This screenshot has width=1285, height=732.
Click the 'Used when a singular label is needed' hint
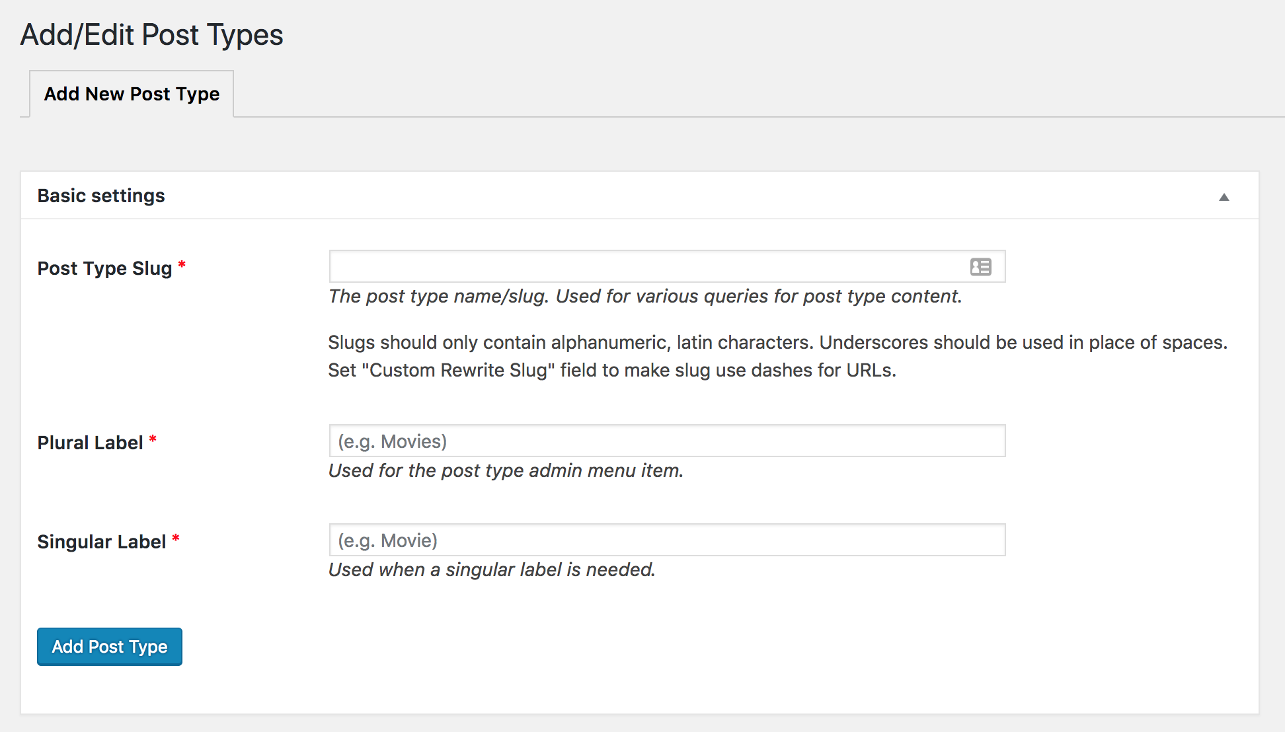point(491,570)
